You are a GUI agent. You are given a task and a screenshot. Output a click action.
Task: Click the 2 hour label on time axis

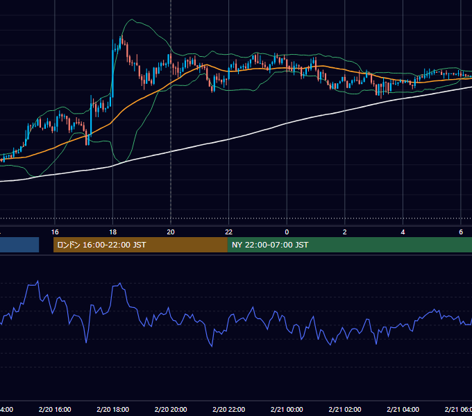click(x=345, y=232)
